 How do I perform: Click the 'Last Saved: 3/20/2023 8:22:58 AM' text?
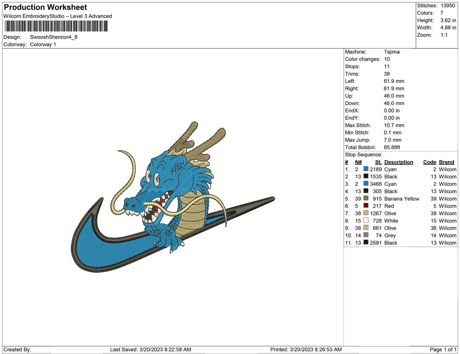[151, 349]
